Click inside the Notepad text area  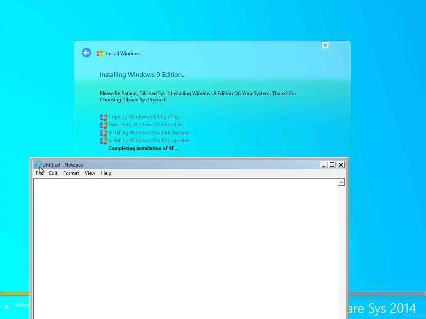[185, 248]
